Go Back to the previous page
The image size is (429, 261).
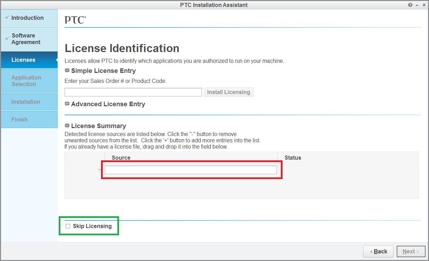tap(378, 252)
